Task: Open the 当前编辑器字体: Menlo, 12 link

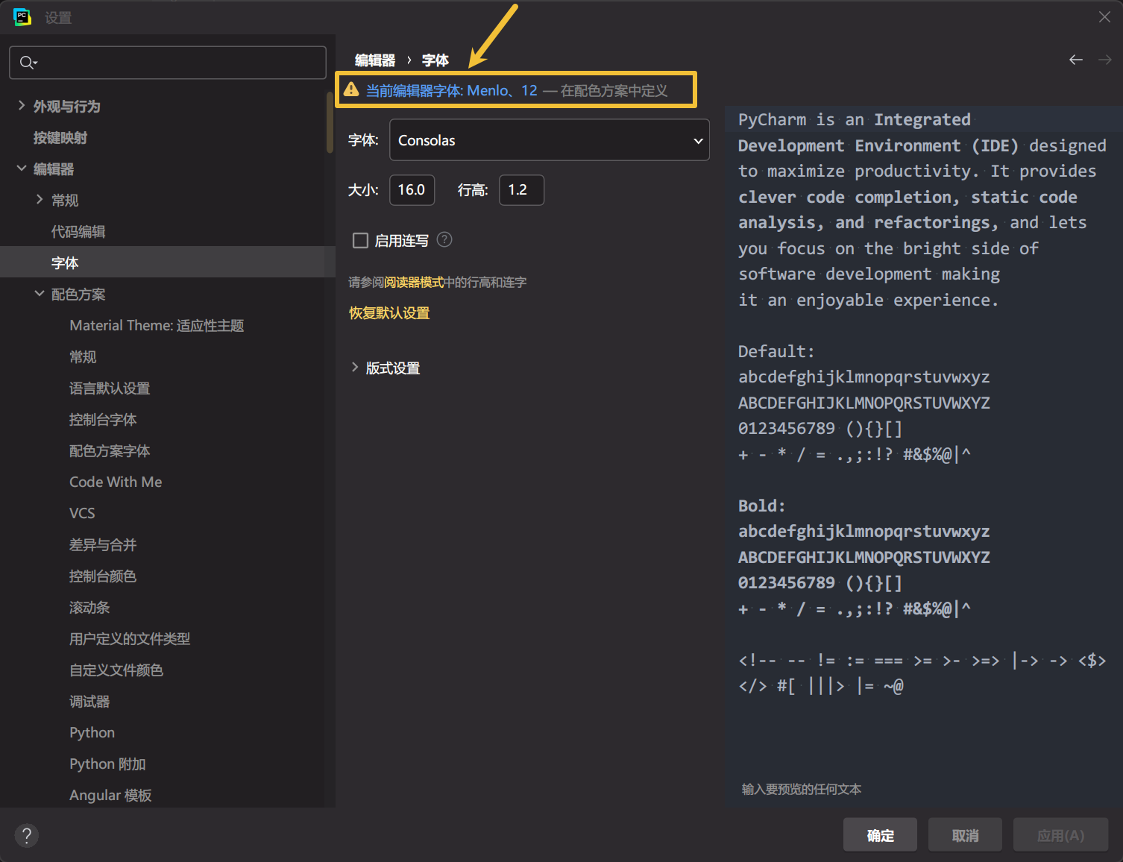Action: pos(451,90)
